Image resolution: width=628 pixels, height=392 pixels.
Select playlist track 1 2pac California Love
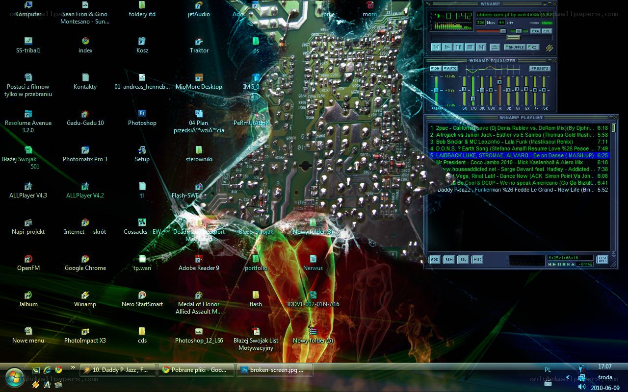[x=519, y=128]
